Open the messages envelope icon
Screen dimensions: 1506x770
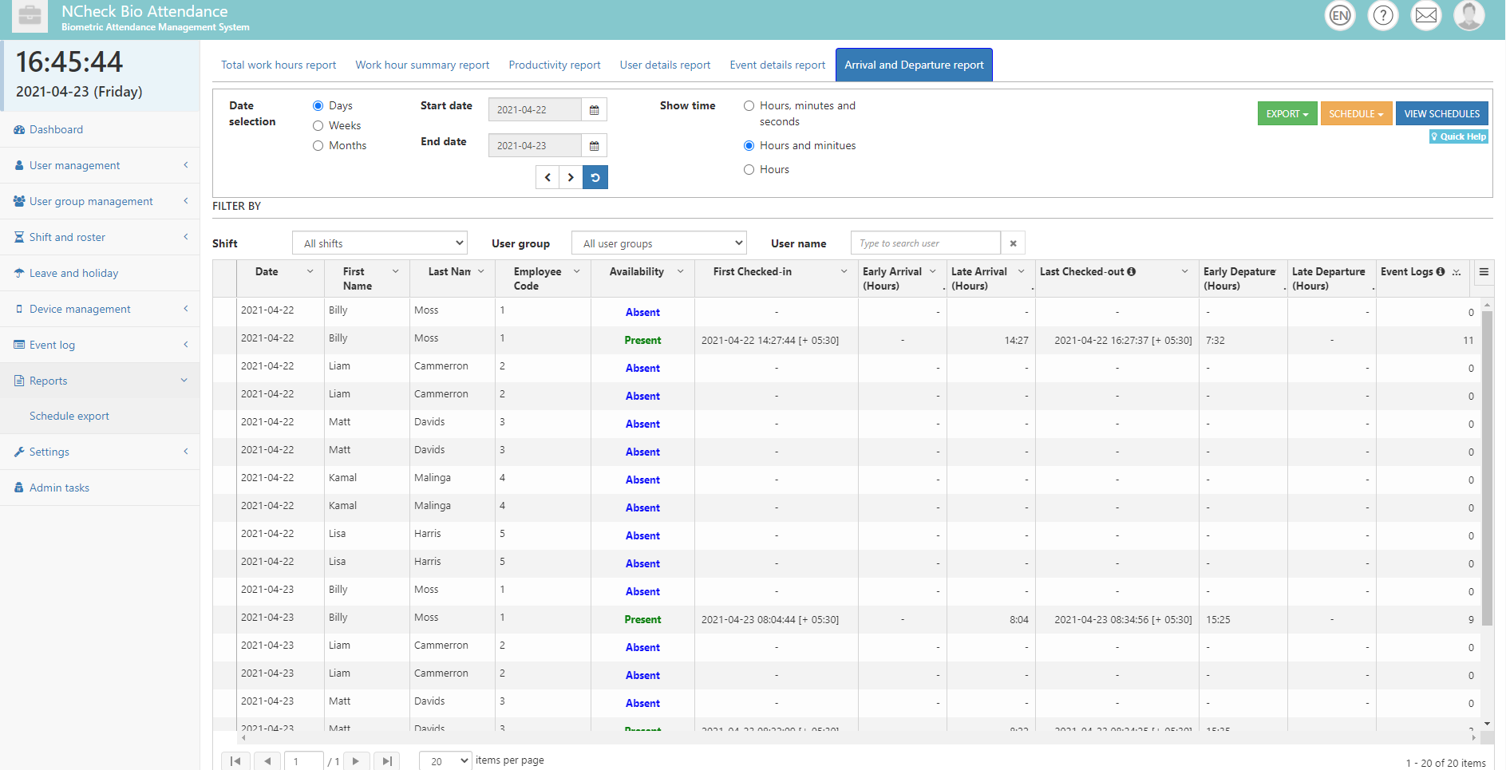pyautogui.click(x=1425, y=15)
